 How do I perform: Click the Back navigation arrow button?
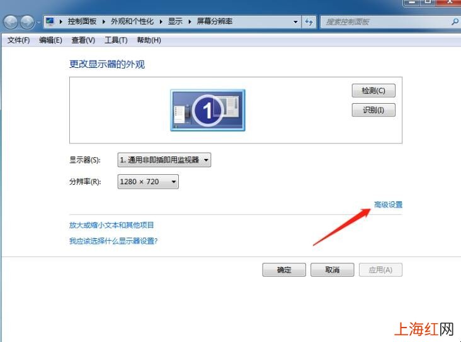11,22
